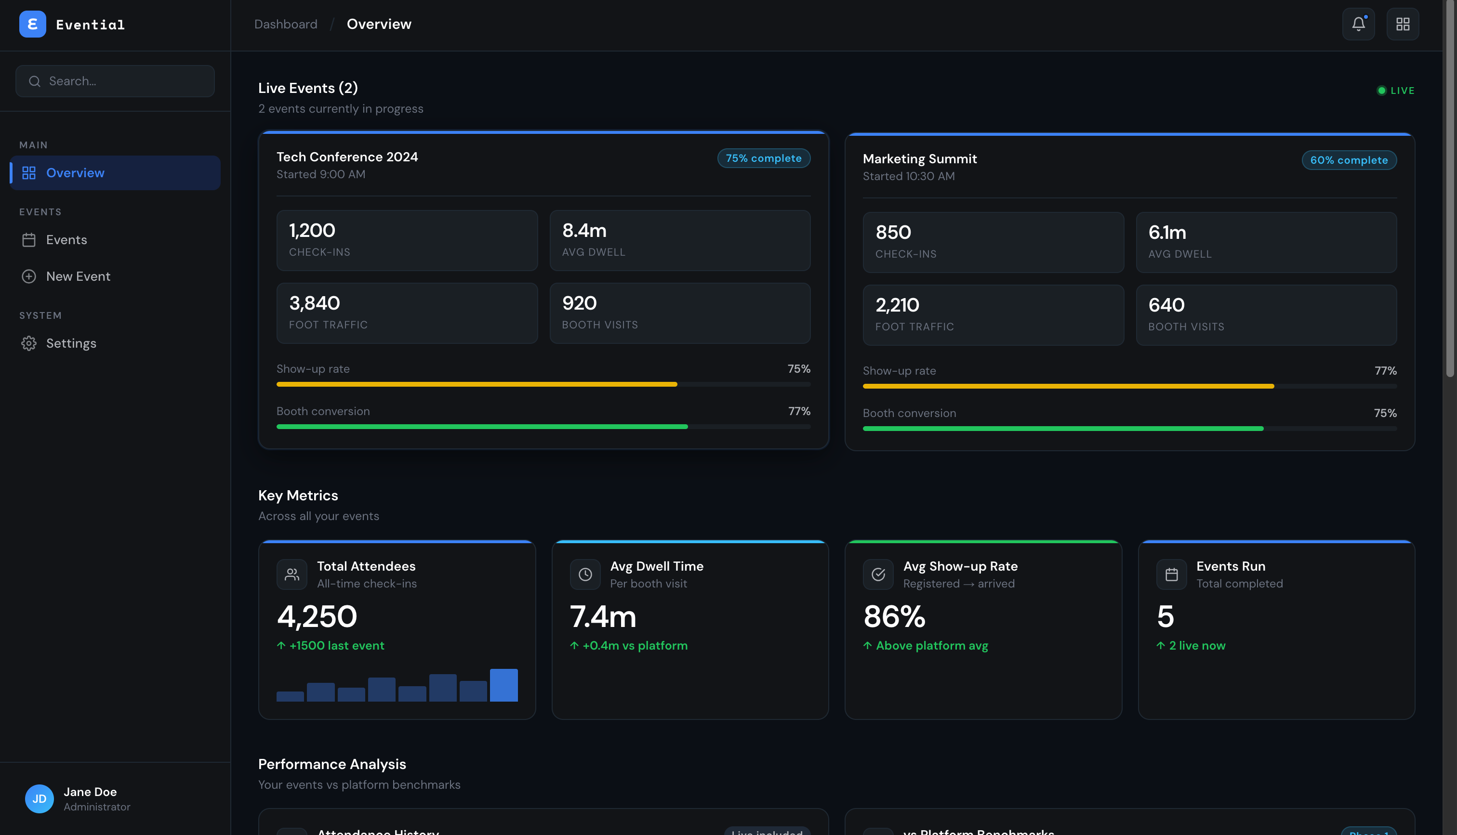The image size is (1457, 835).
Task: Choose New Event in the sidebar
Action: [115, 276]
